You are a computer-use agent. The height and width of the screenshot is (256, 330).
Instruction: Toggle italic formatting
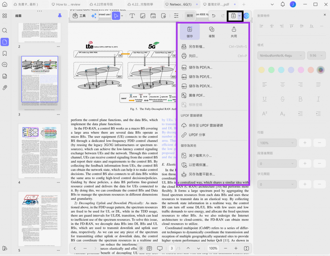pyautogui.click(x=318, y=99)
